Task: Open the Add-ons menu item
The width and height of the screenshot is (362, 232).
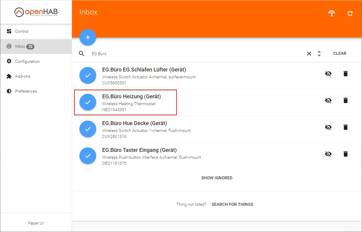Action: point(36,76)
